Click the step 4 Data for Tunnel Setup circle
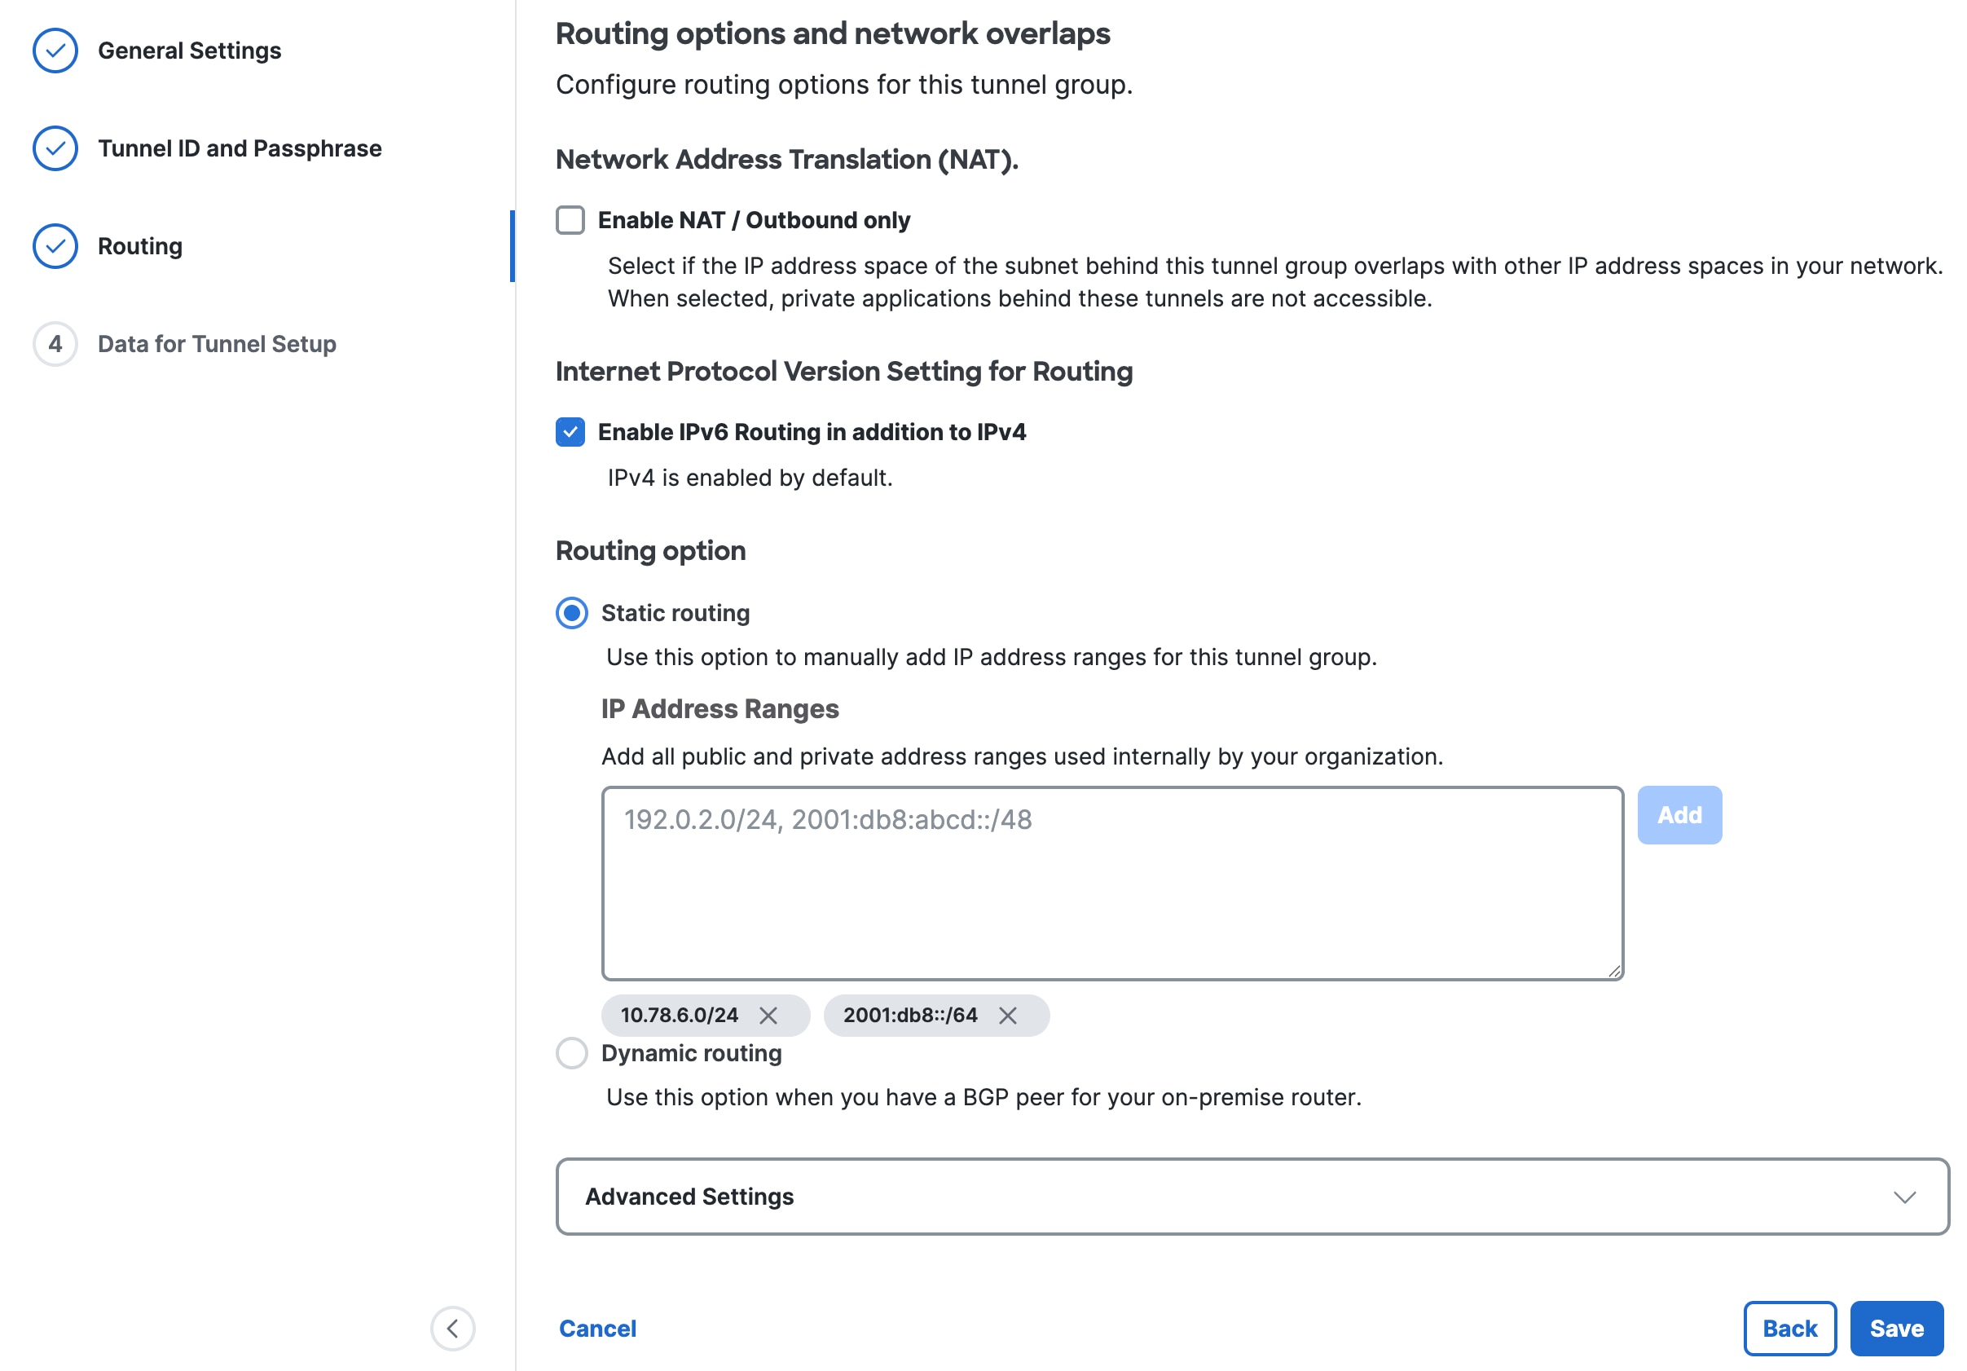Screen dimensions: 1967x1371 tap(55, 345)
